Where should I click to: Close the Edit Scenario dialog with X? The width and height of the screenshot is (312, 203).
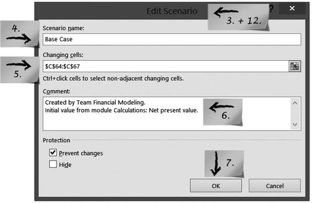292,8
